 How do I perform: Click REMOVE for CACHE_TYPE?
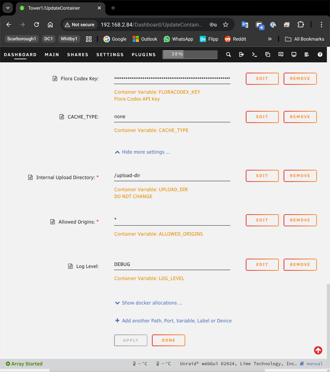[300, 117]
